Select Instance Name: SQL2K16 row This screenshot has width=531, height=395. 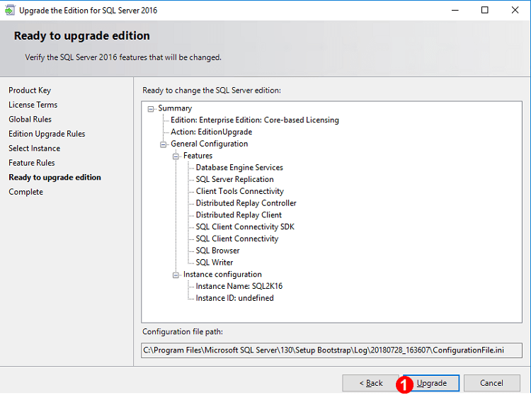click(239, 287)
